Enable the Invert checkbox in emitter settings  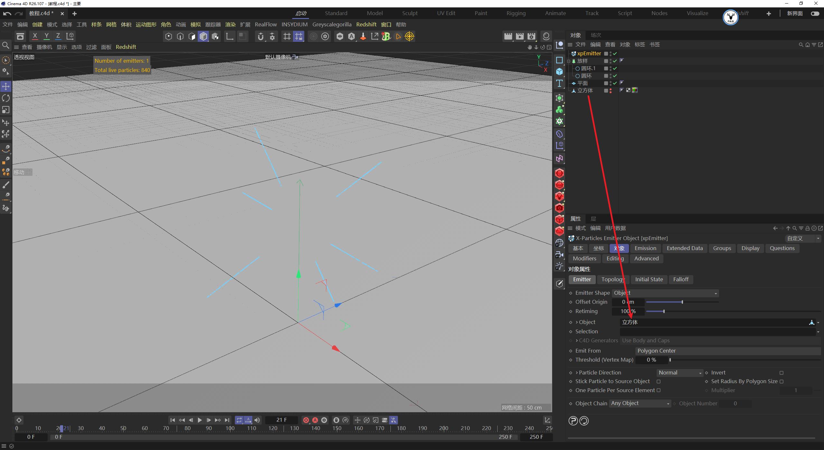(x=782, y=373)
